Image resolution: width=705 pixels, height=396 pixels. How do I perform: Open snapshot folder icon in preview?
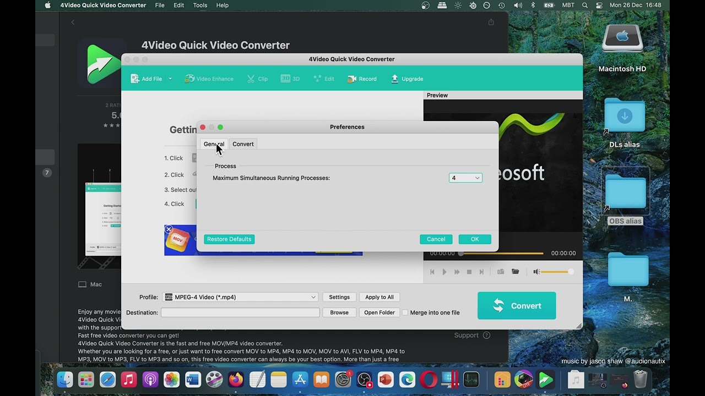(x=516, y=272)
